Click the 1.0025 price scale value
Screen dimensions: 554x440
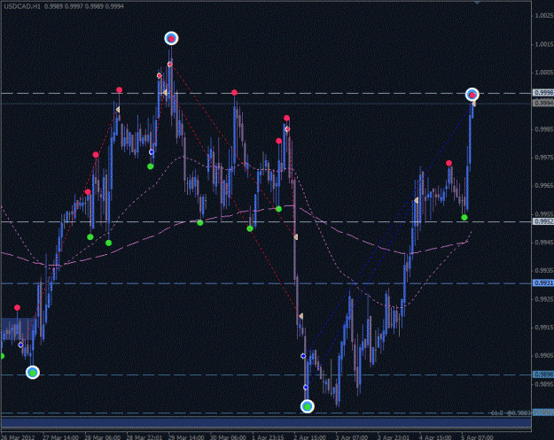point(544,16)
